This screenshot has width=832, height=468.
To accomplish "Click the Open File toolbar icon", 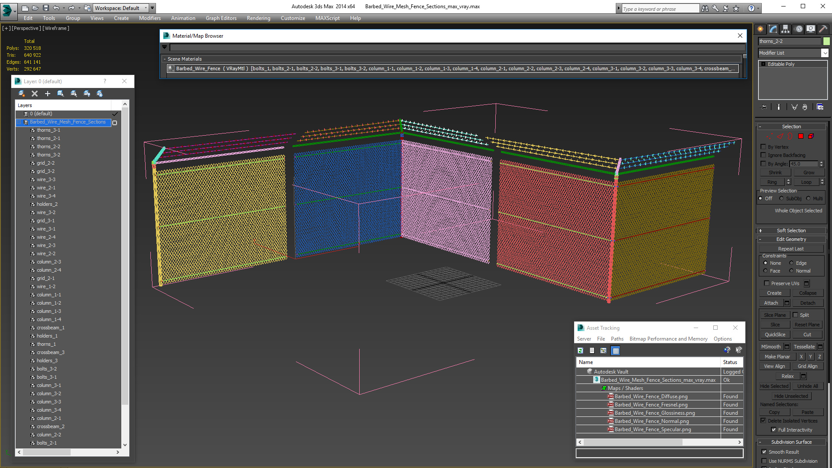I will (x=36, y=8).
